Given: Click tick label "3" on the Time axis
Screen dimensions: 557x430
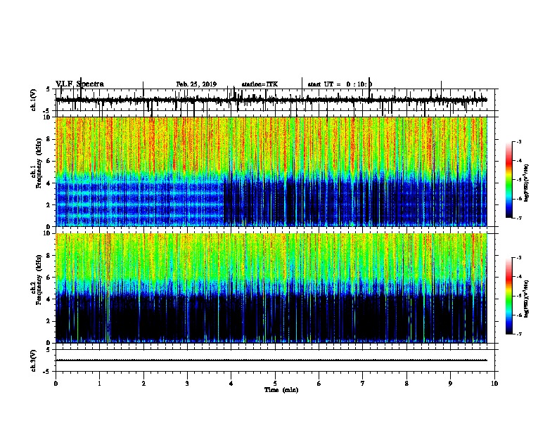Looking at the screenshot, I should coord(187,384).
